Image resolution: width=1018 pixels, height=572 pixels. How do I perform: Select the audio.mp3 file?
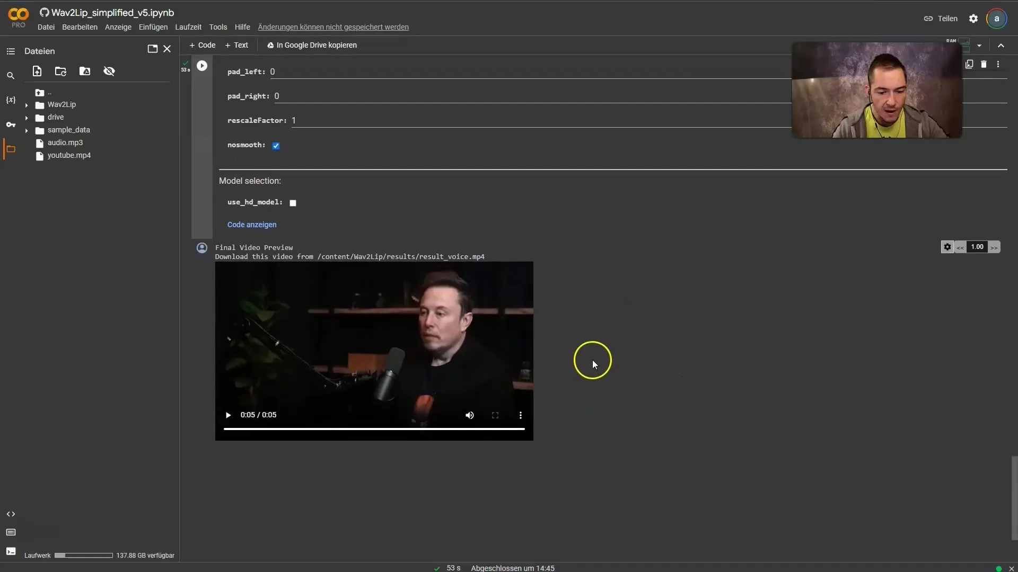65,142
